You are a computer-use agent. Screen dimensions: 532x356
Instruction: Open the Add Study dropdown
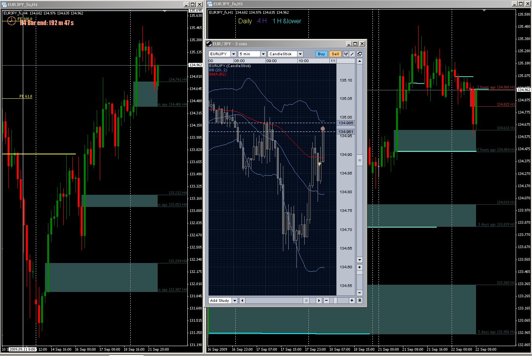[x=235, y=301]
